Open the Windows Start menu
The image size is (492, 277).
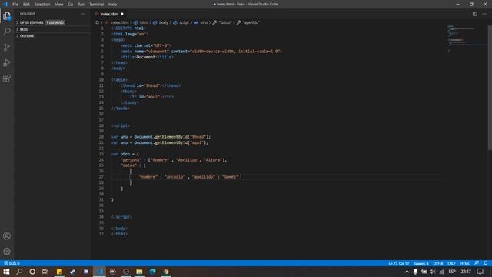pos(6,272)
